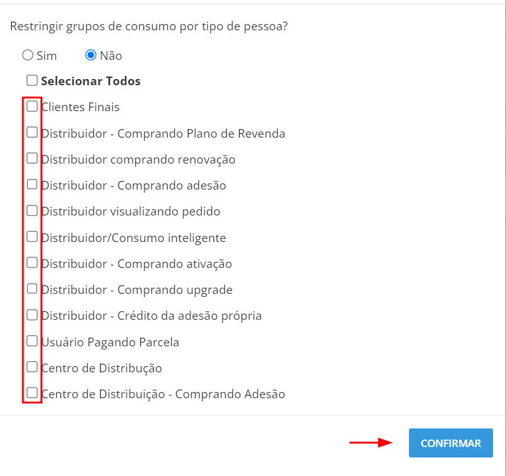The image size is (506, 476).
Task: Check the Centro de Distribução checkbox
Action: (x=32, y=367)
